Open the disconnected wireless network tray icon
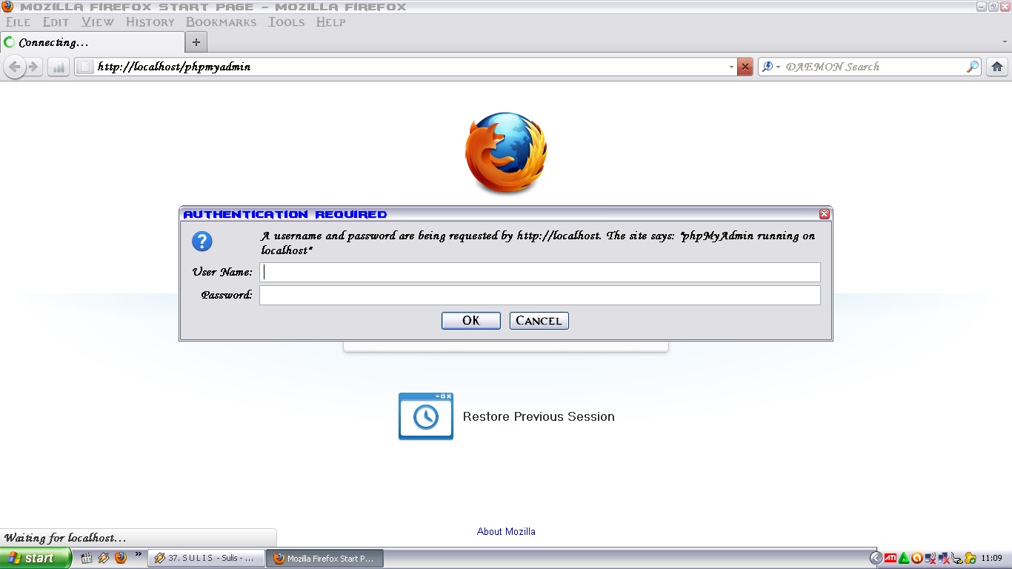 [931, 558]
